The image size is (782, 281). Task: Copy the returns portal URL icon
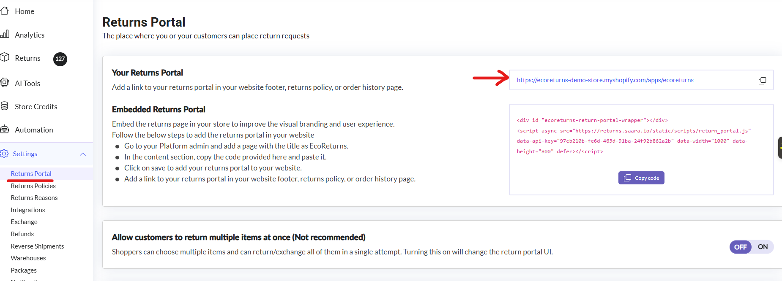tap(762, 81)
